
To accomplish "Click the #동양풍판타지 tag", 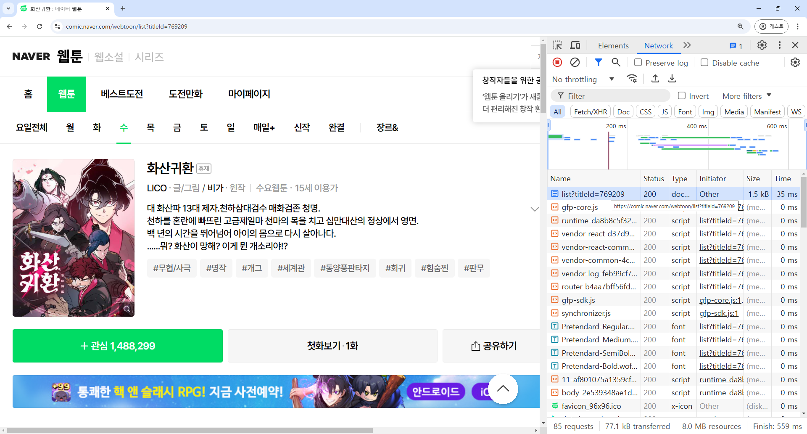I will 345,268.
